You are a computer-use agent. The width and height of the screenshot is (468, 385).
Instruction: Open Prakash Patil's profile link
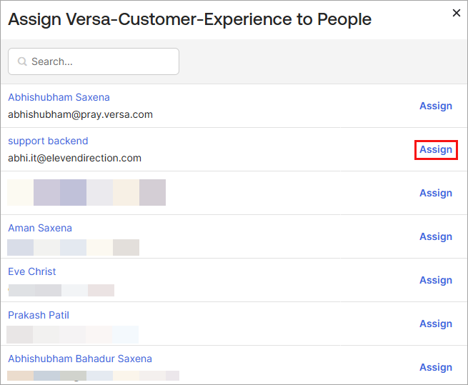click(39, 315)
